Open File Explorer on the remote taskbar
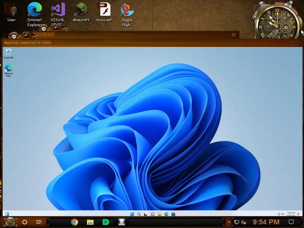 (159, 214)
